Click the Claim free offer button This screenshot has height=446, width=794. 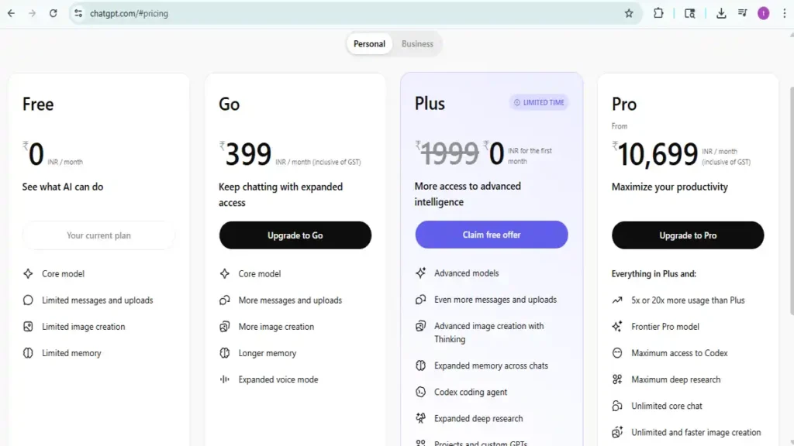[x=491, y=235]
